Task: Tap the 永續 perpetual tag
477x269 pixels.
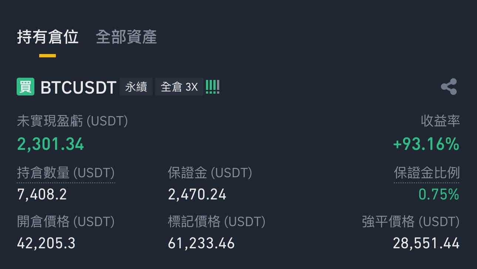Action: pyautogui.click(x=136, y=87)
